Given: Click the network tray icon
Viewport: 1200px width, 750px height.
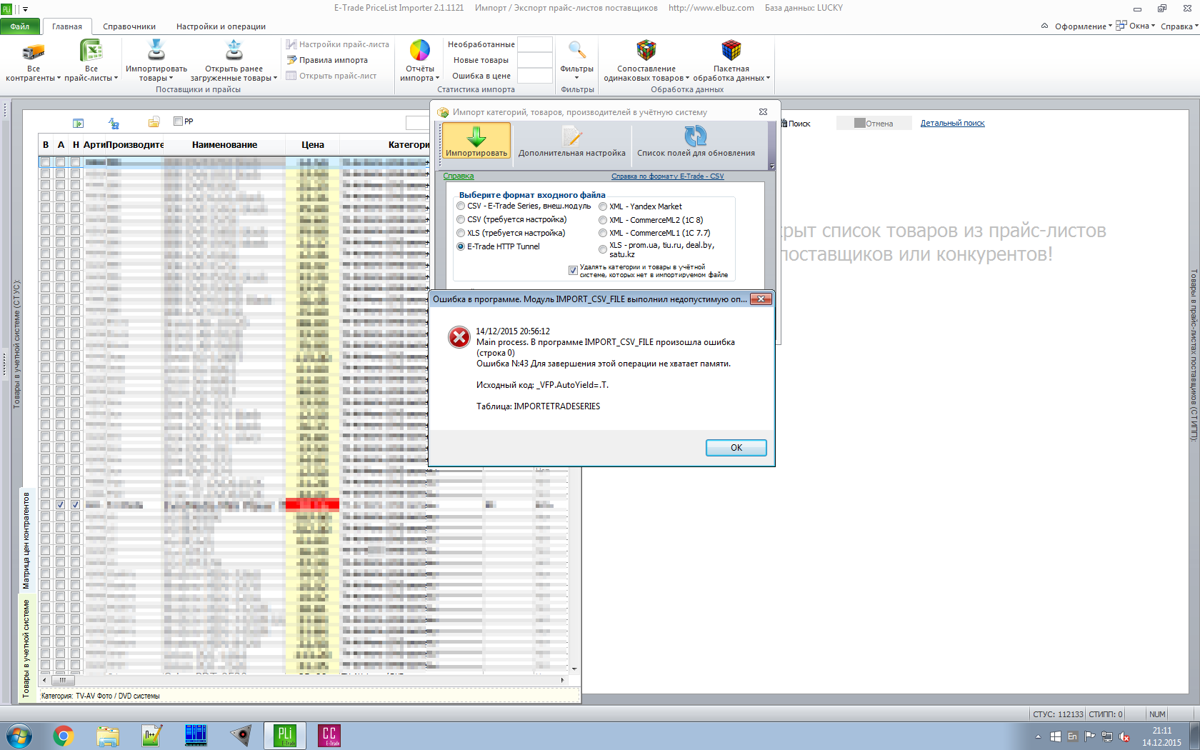Looking at the screenshot, I should [x=1107, y=736].
